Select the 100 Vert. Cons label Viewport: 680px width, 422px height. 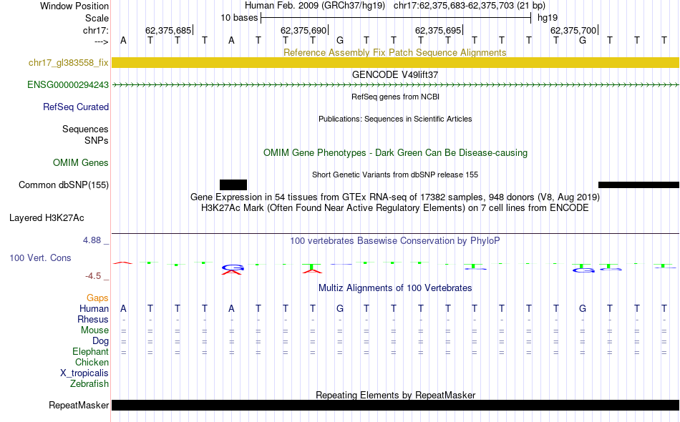pyautogui.click(x=40, y=257)
